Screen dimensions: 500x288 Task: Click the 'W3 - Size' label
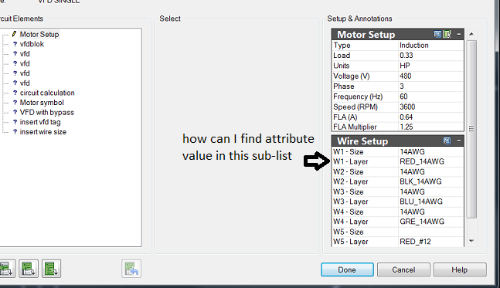349,192
